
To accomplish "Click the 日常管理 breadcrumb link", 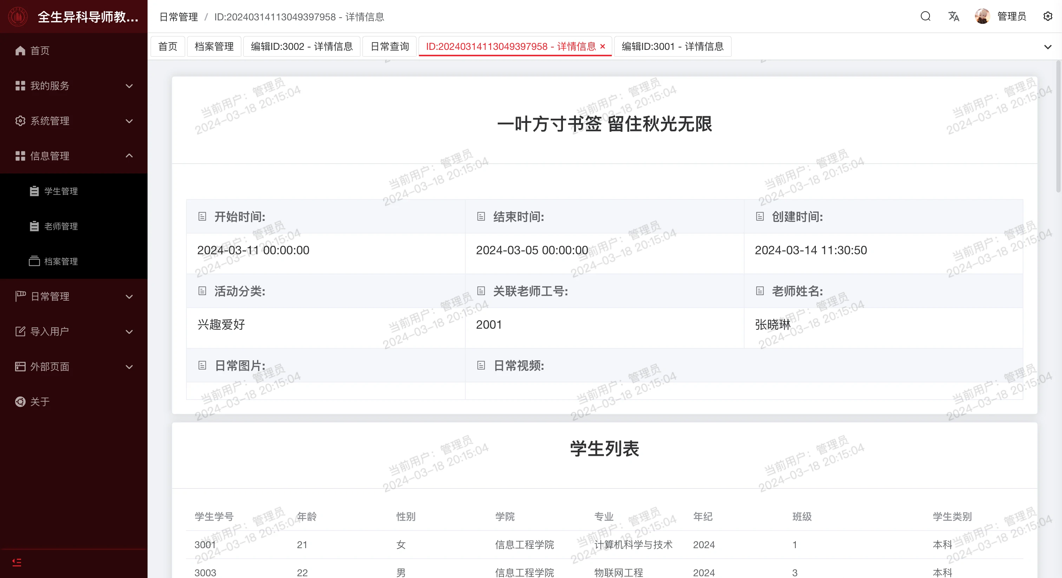I will pos(178,17).
